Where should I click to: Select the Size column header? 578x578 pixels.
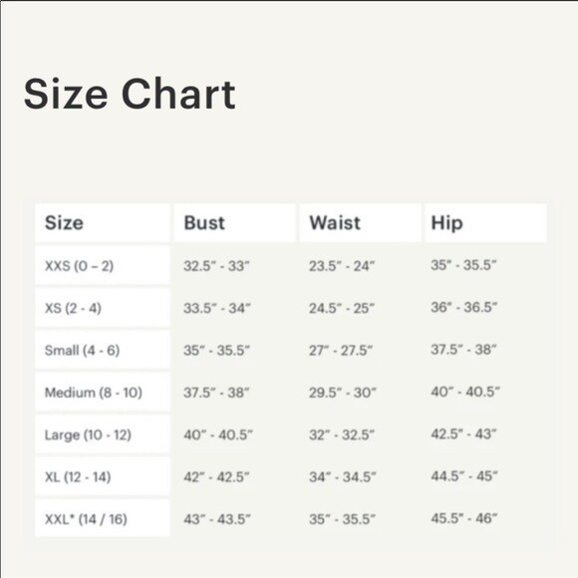click(103, 223)
